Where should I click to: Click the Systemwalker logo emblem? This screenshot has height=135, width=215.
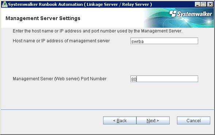click(x=173, y=13)
